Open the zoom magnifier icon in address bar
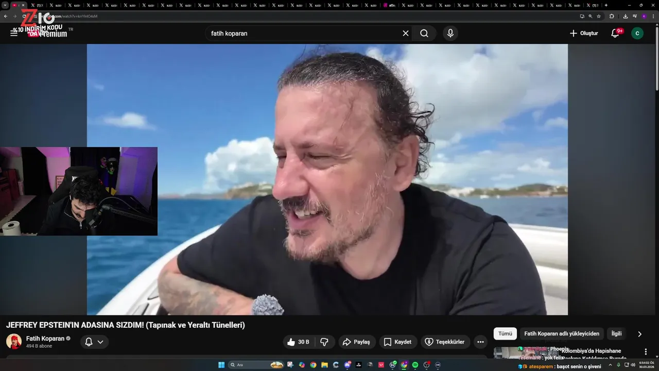 (x=591, y=16)
